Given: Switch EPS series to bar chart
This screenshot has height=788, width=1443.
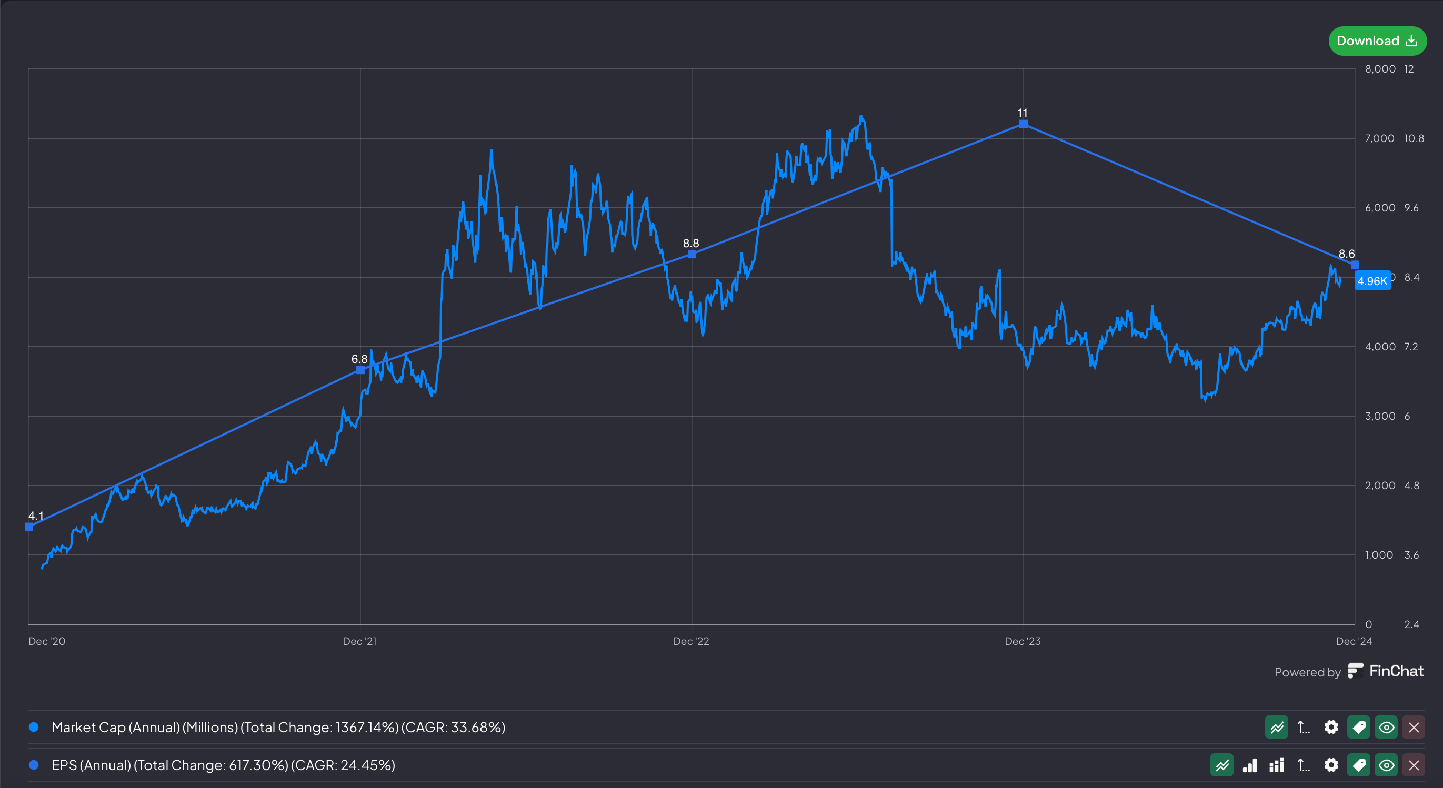Looking at the screenshot, I should tap(1250, 765).
